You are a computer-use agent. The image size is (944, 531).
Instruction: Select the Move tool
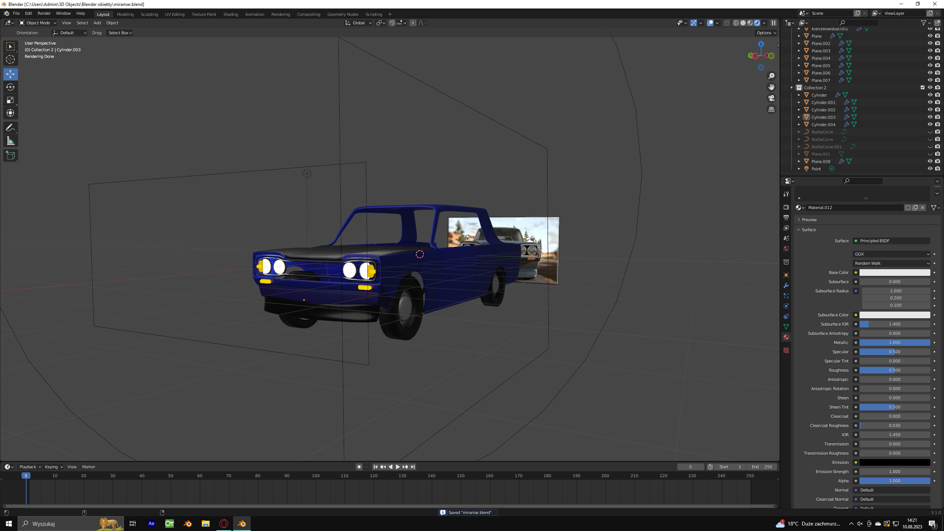coord(10,74)
